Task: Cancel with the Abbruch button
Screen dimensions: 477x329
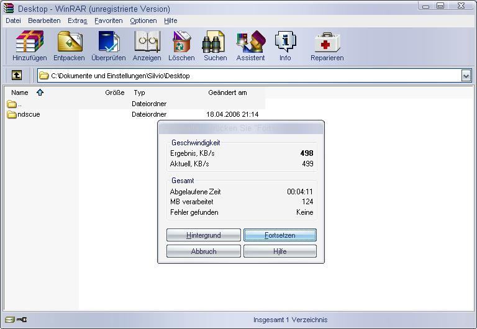Action: pos(204,251)
